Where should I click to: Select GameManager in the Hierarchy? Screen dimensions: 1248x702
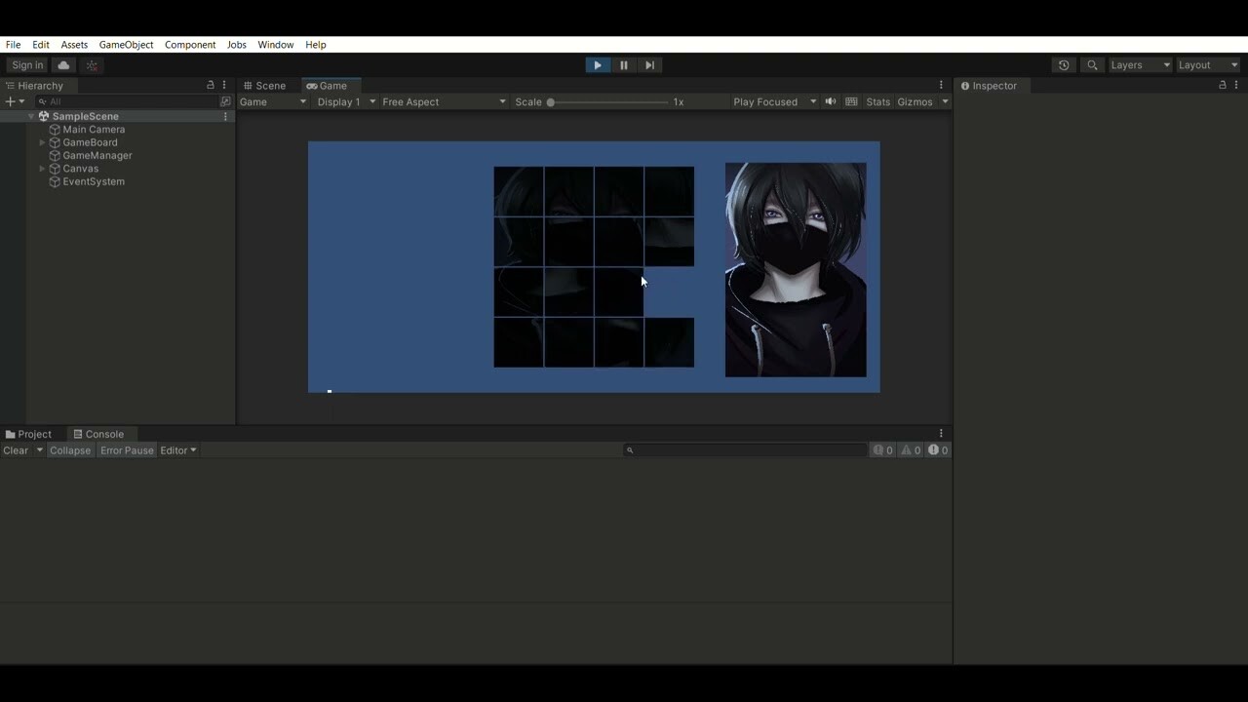[x=97, y=155]
